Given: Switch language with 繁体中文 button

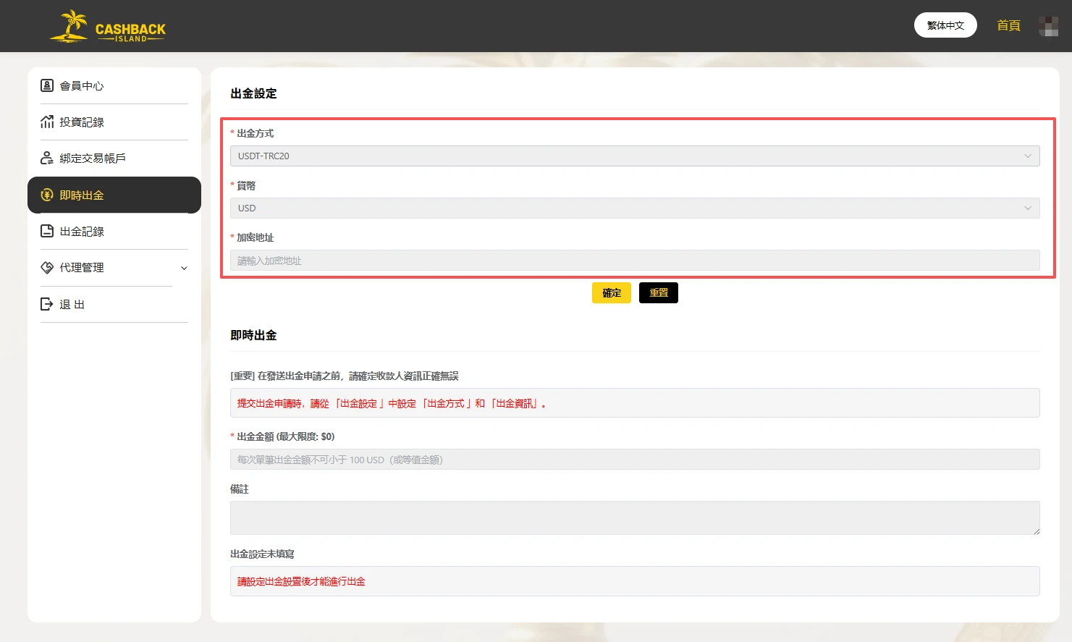Looking at the screenshot, I should 945,25.
